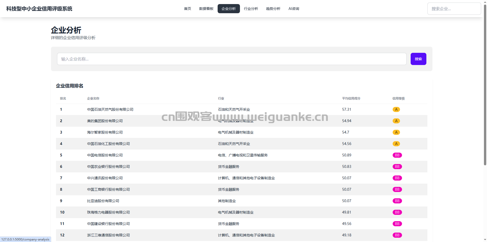Switch to the 数据看板 tab
This screenshot has height=242, width=487.
(x=206, y=9)
